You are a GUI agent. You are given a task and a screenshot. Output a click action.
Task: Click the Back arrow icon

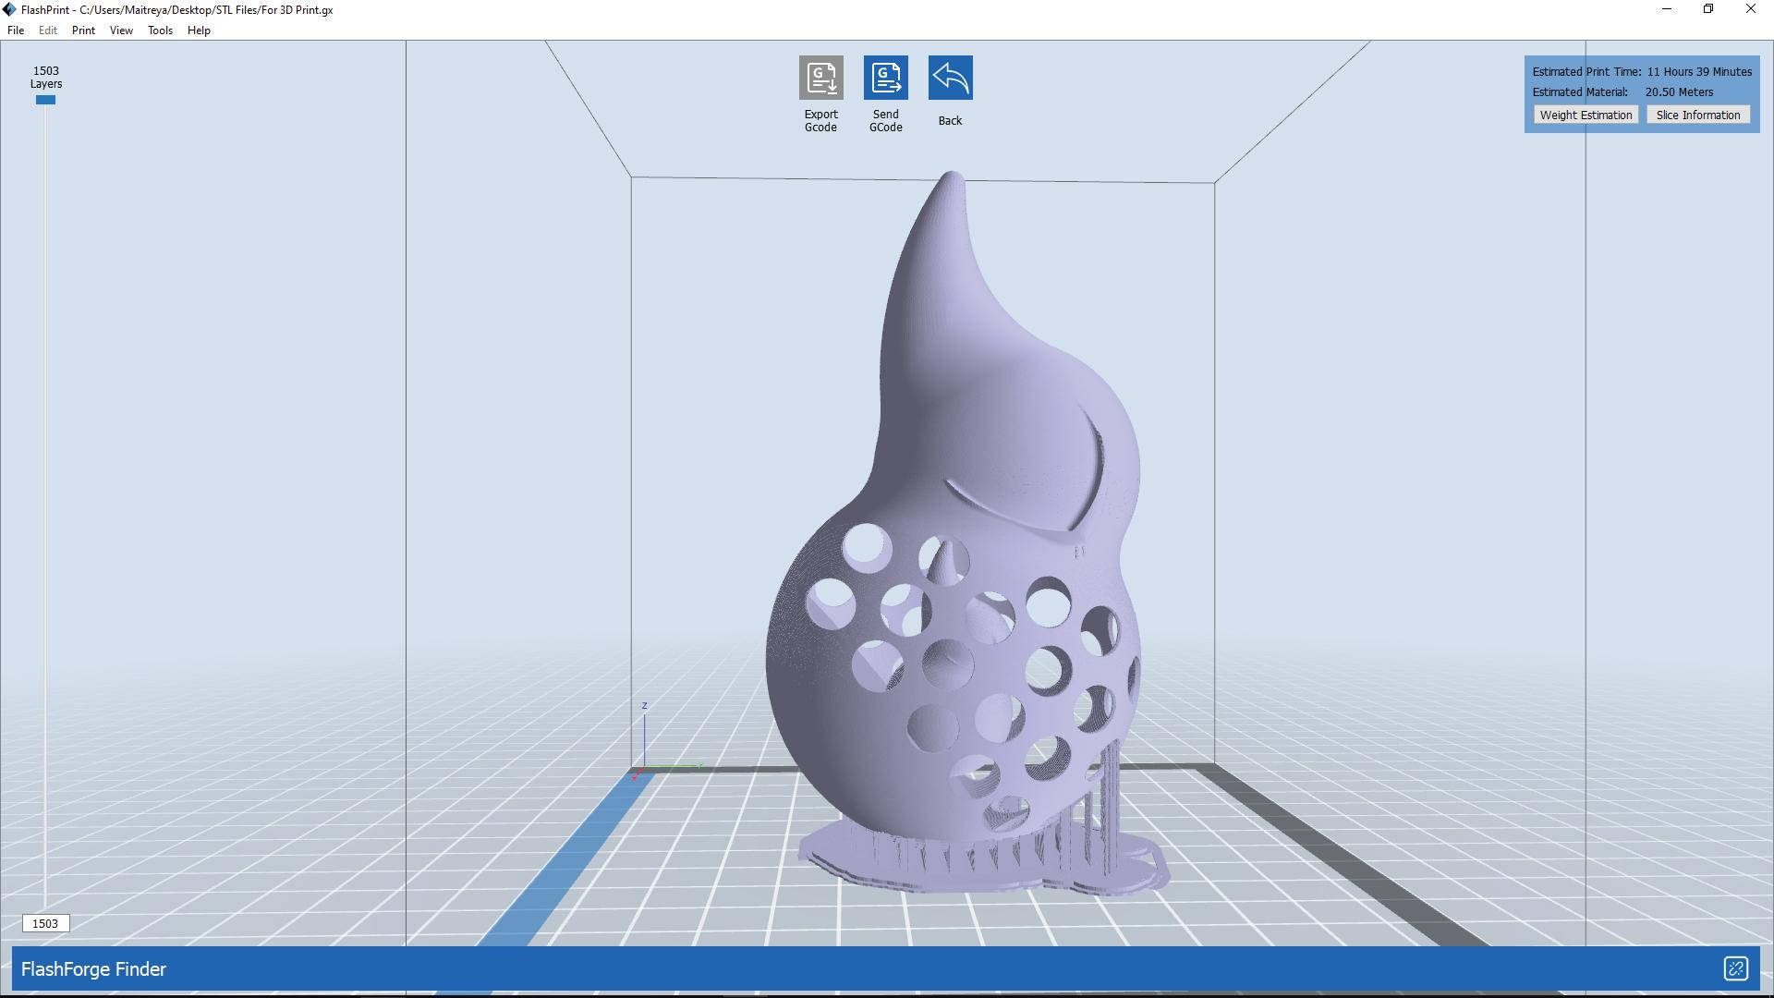950,78
